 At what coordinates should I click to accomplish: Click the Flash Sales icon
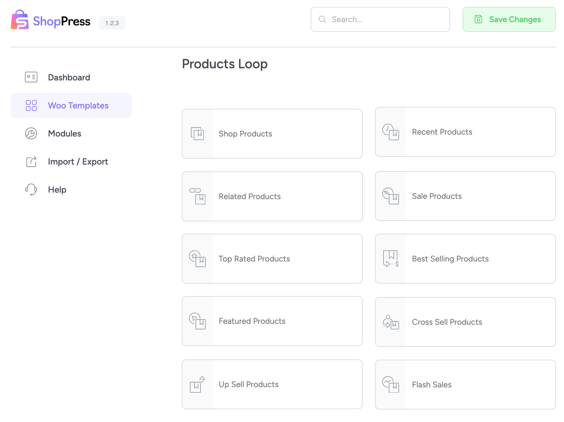pyautogui.click(x=391, y=385)
